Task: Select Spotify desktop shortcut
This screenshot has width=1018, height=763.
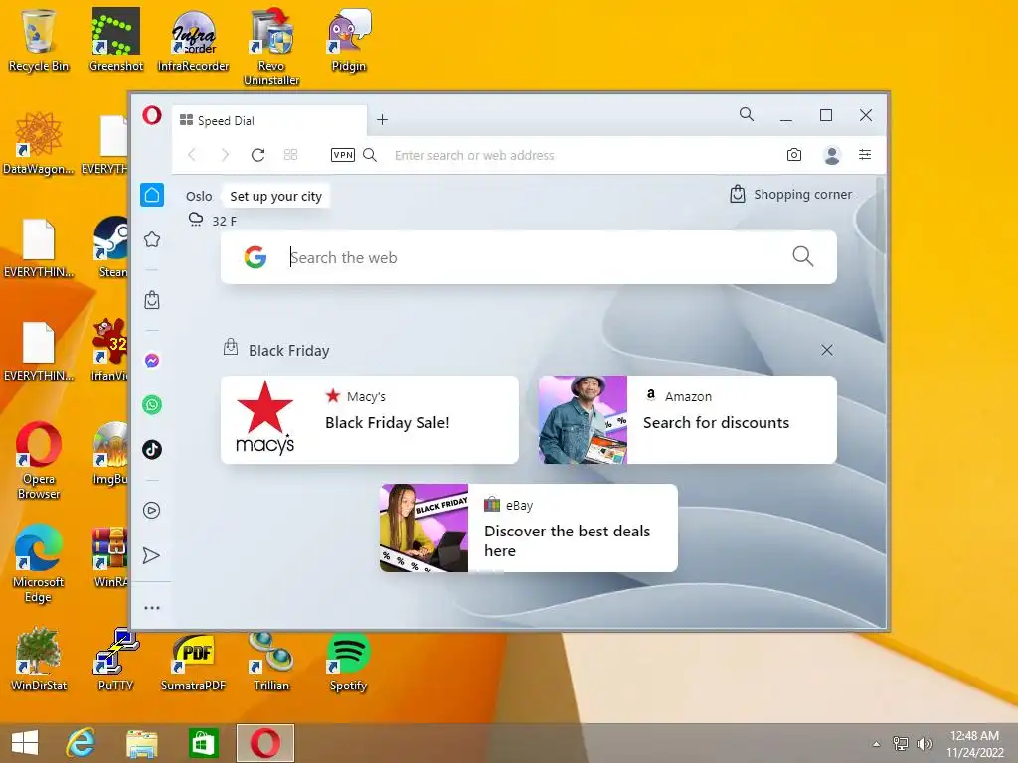Action: pyautogui.click(x=349, y=660)
